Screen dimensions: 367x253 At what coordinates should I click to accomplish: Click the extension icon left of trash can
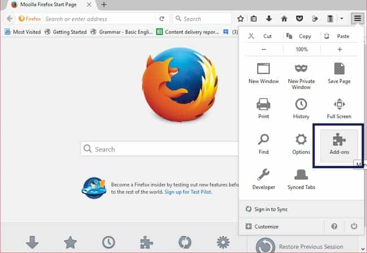click(x=315, y=19)
